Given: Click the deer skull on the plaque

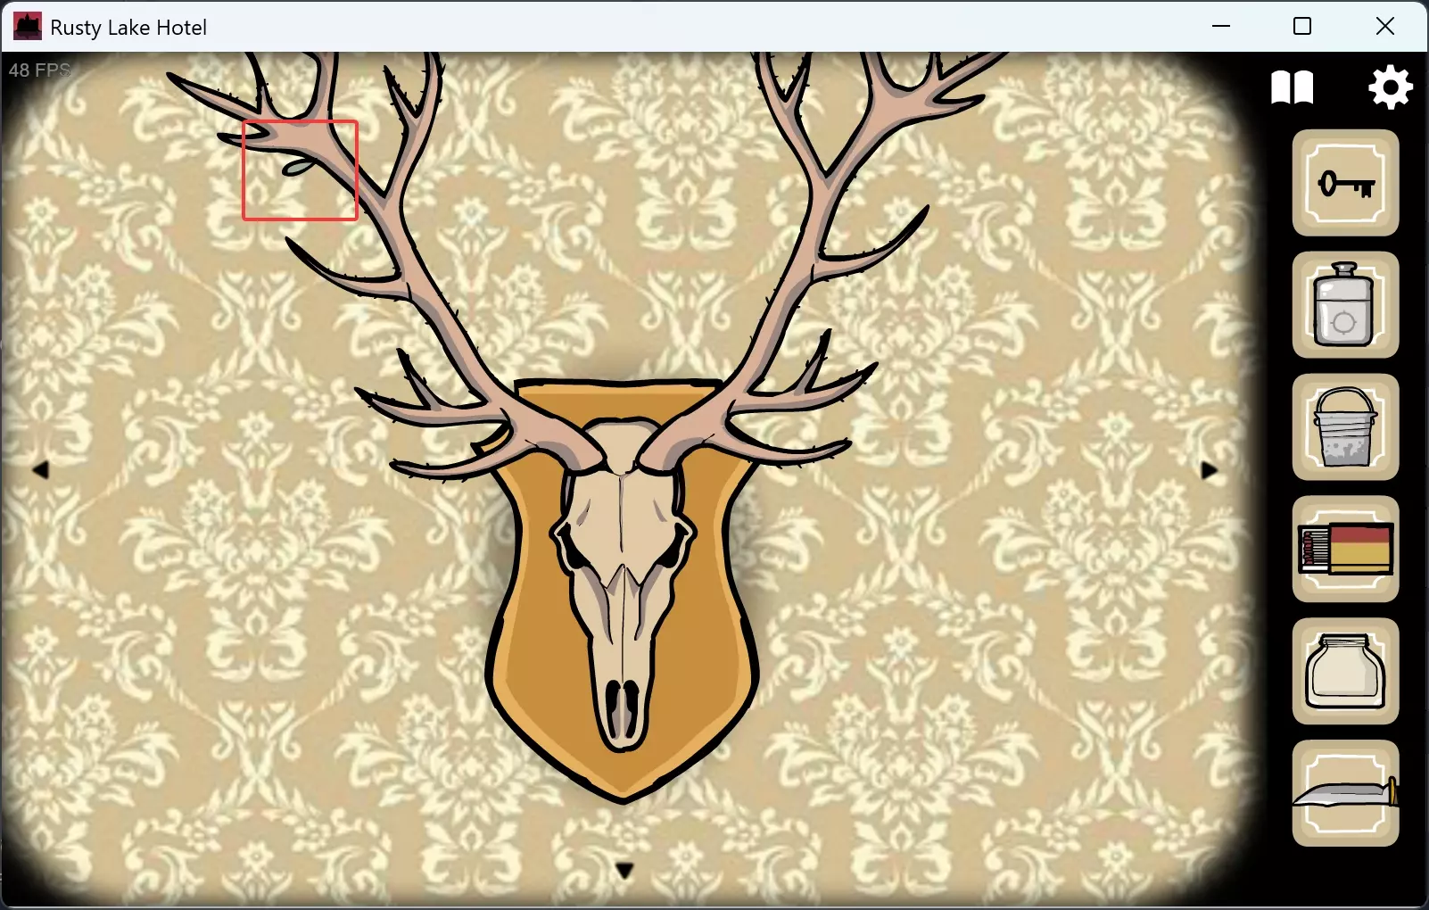Looking at the screenshot, I should [622, 584].
